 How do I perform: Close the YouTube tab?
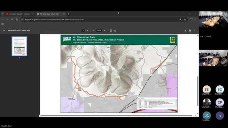click(33, 14)
